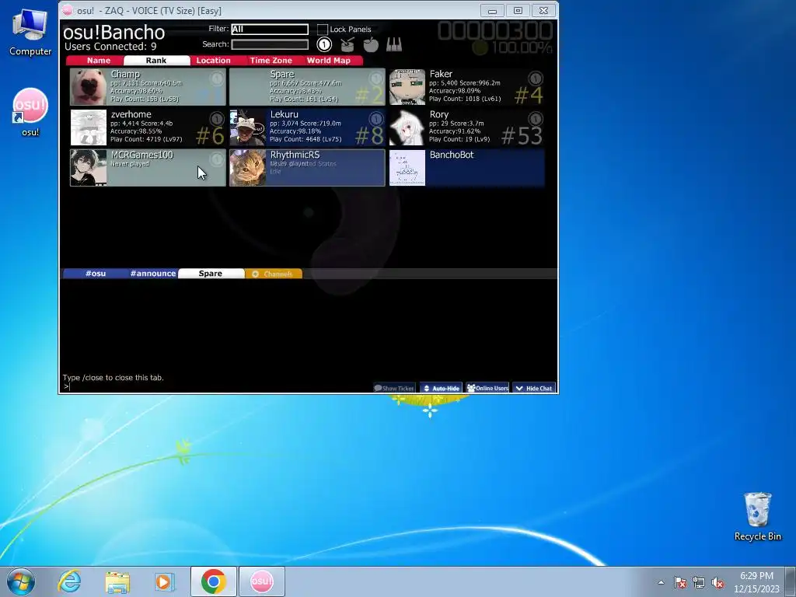
Task: Toggle the Show Ticker button
Action: [x=394, y=388]
